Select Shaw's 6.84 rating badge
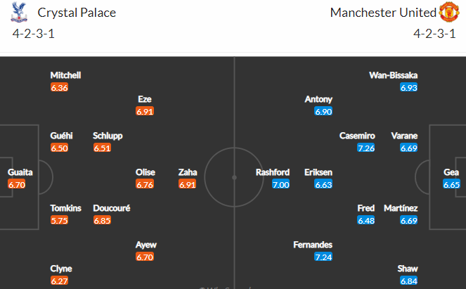This screenshot has width=466, height=289. click(x=408, y=281)
